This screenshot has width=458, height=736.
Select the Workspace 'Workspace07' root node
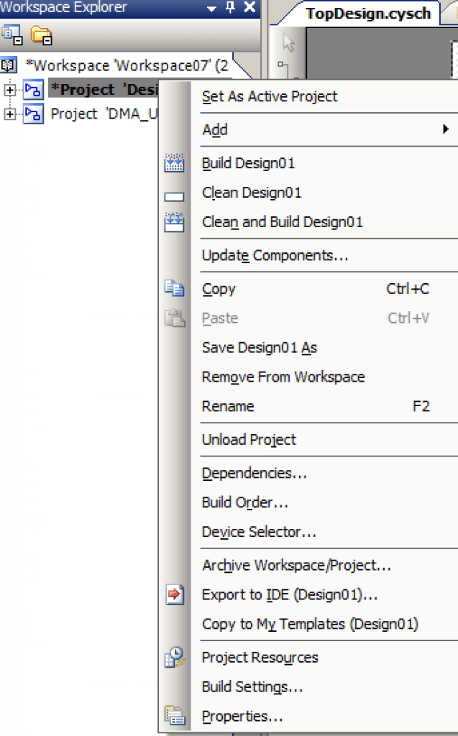click(x=127, y=65)
